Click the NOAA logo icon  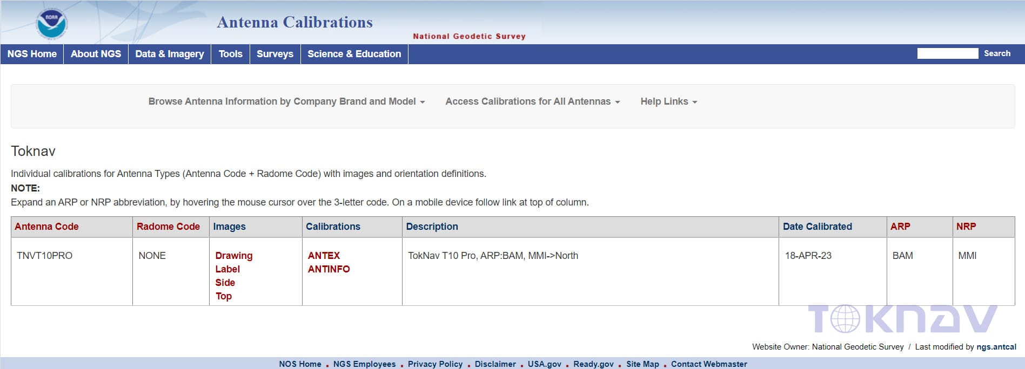coord(51,24)
